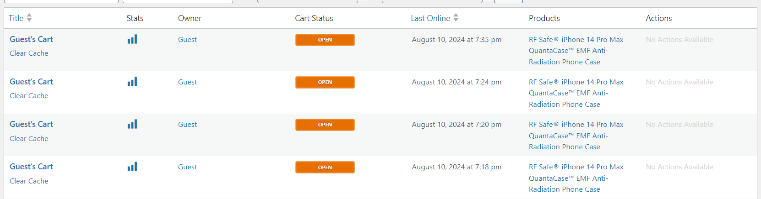Click OPEN status badge of 7:24 pm cart
Screen dimensions: 761x199
click(325, 82)
